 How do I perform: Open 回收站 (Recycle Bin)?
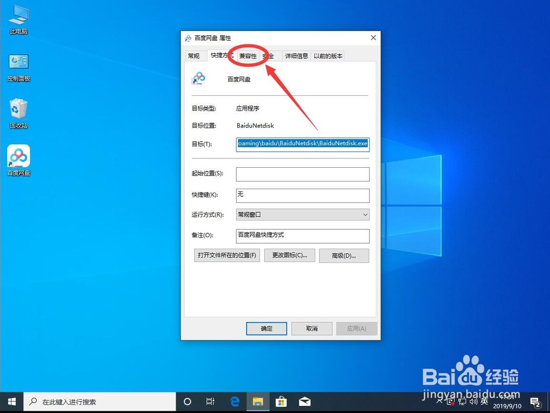[x=18, y=109]
